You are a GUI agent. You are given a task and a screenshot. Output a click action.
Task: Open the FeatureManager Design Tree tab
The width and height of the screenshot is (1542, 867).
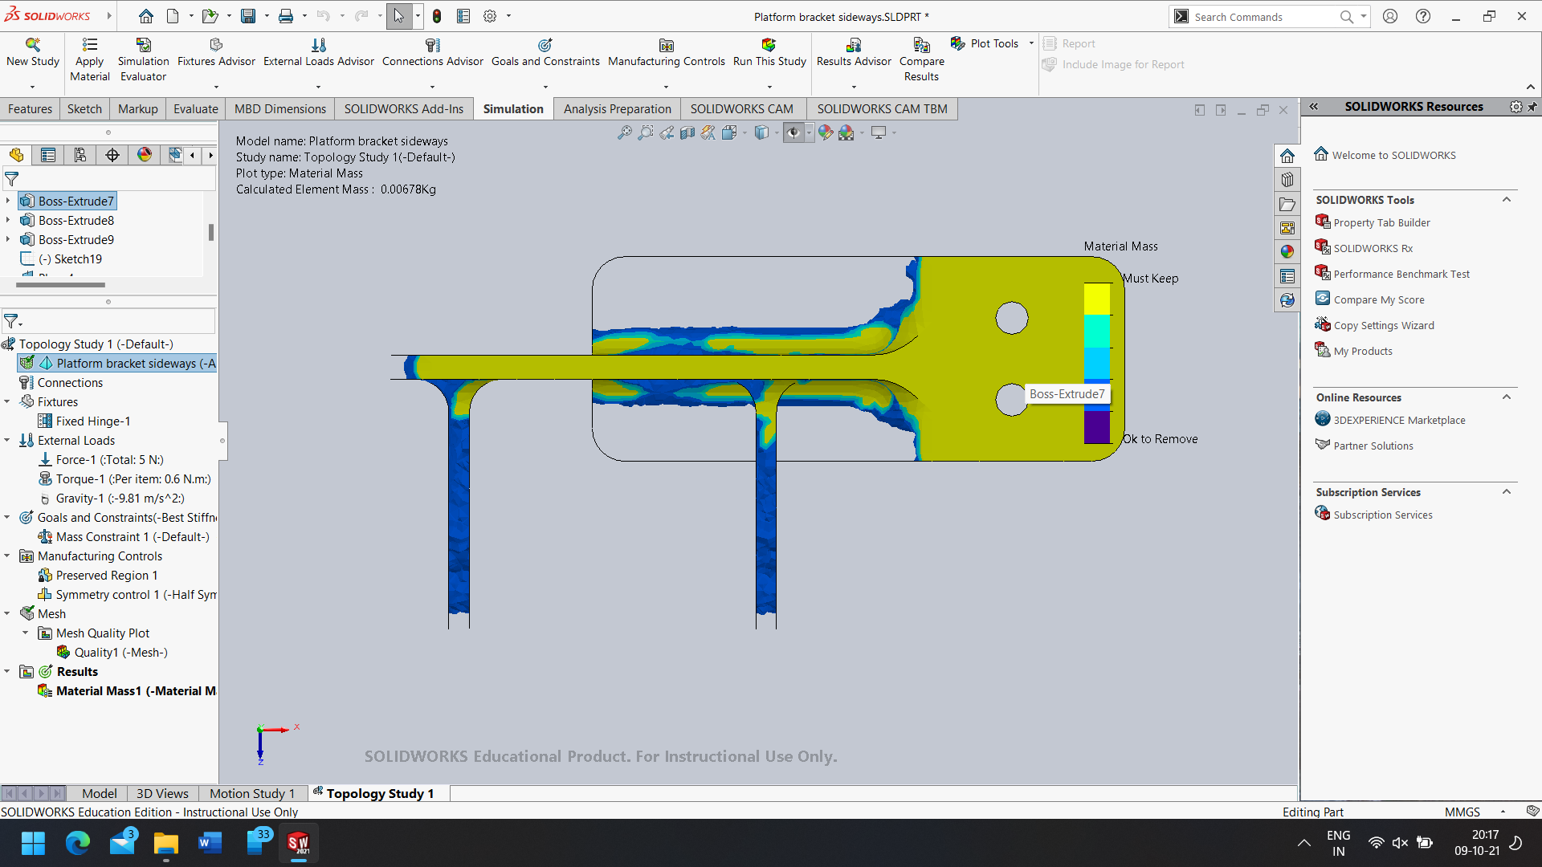[16, 155]
